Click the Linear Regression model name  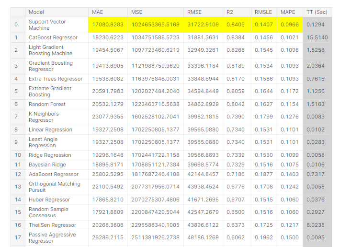(50, 129)
